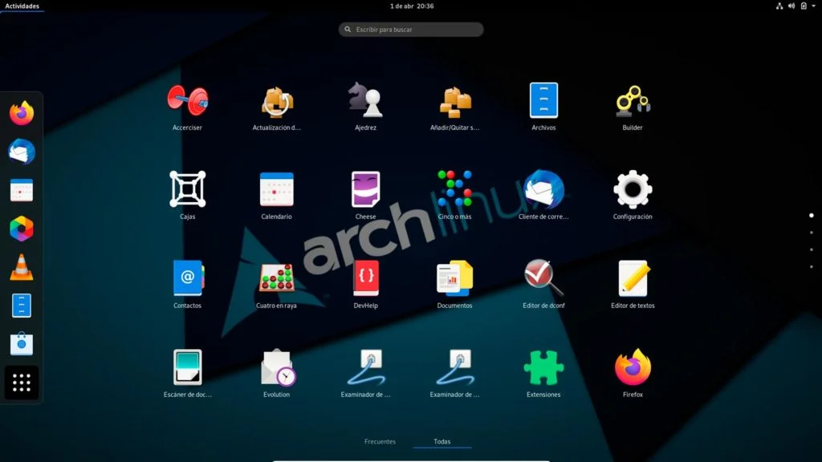Go to the second app page dot
This screenshot has height=462, width=822.
(812, 233)
